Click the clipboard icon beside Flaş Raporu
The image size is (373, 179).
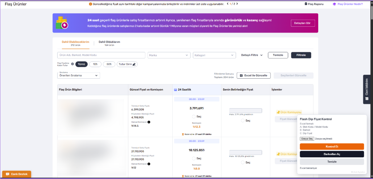coord(306,4)
